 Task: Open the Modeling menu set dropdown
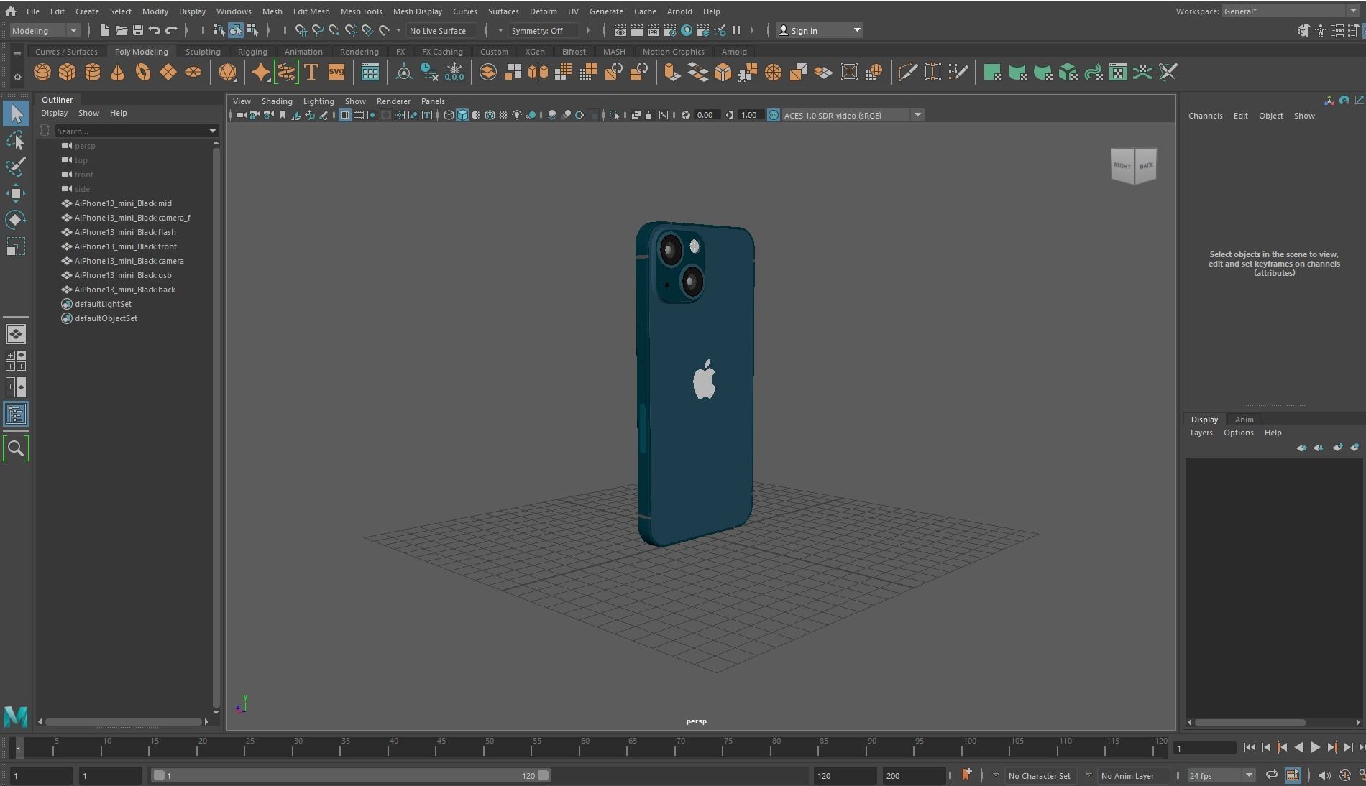click(x=45, y=30)
